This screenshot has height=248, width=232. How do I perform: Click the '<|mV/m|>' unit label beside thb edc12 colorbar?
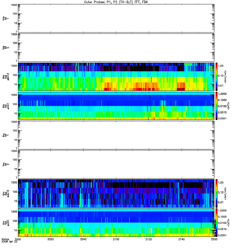(226, 77)
